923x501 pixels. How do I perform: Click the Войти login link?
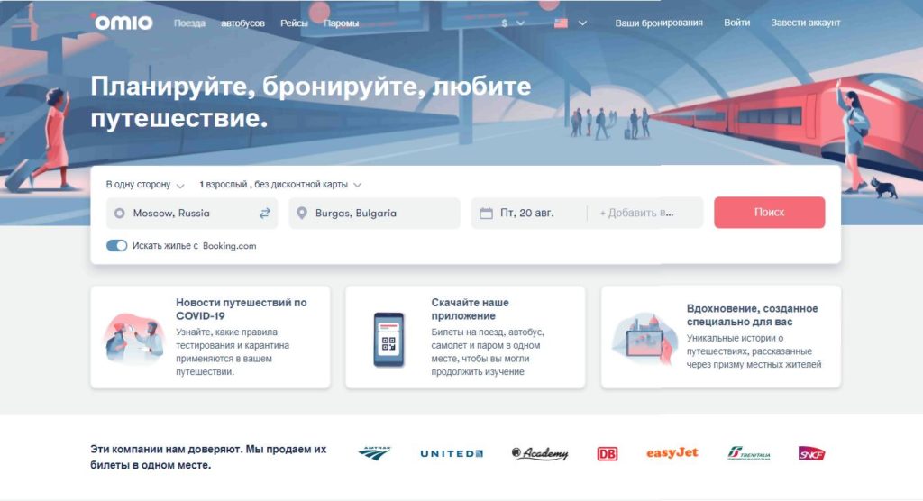click(x=737, y=23)
